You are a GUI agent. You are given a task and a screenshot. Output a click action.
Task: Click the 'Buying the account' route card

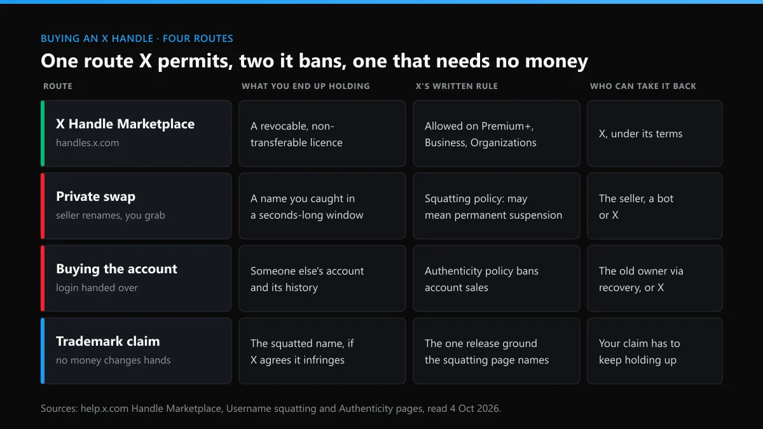tap(136, 278)
